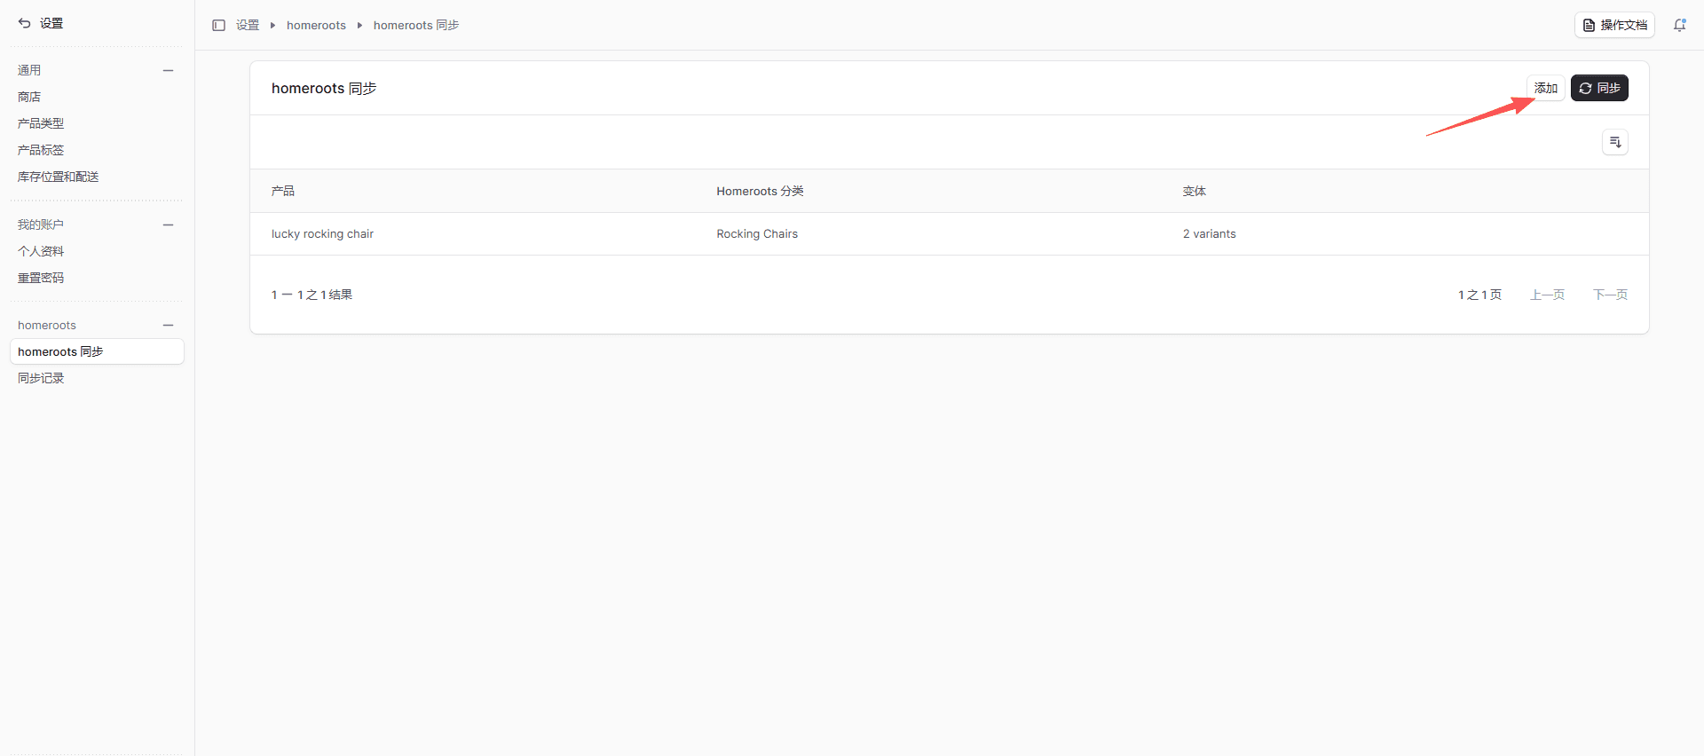The image size is (1704, 756).
Task: Click 下一页 pagination button
Action: [x=1609, y=295]
